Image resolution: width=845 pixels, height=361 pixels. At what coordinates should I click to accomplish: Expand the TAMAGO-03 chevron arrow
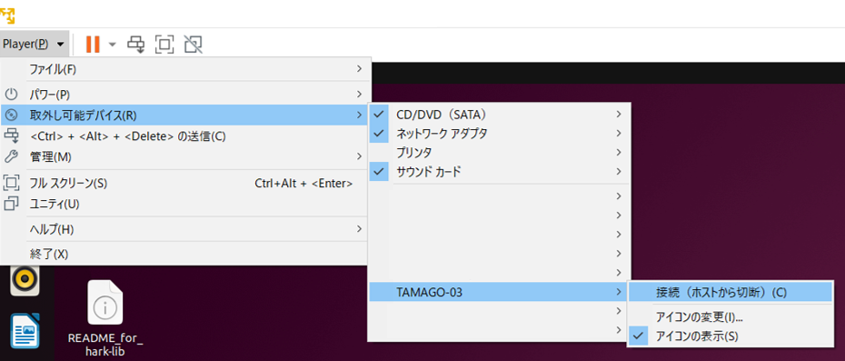point(619,293)
